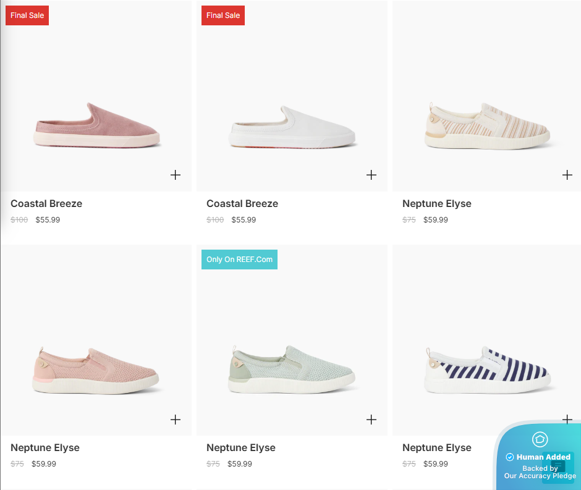Select the sage green Neptune Elyse photo
This screenshot has height=490, width=581.
(292, 370)
